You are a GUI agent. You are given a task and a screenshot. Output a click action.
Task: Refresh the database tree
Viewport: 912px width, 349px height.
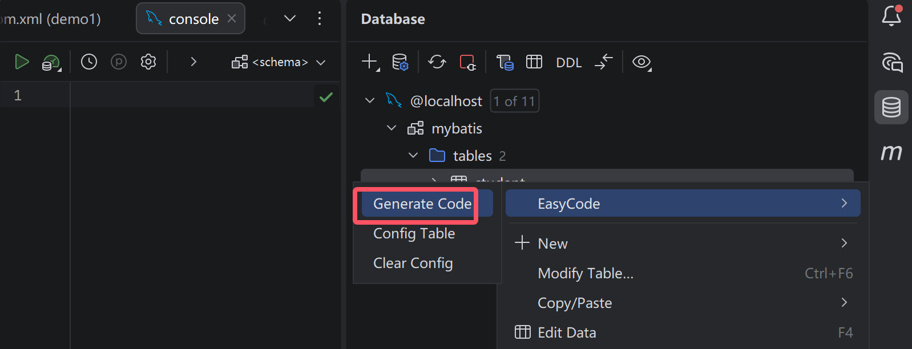(437, 62)
